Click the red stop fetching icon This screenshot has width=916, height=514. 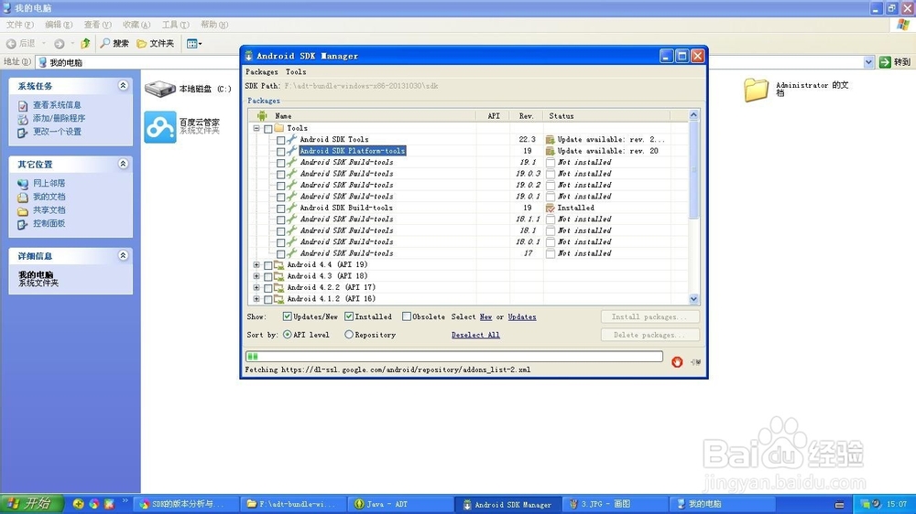click(x=677, y=362)
